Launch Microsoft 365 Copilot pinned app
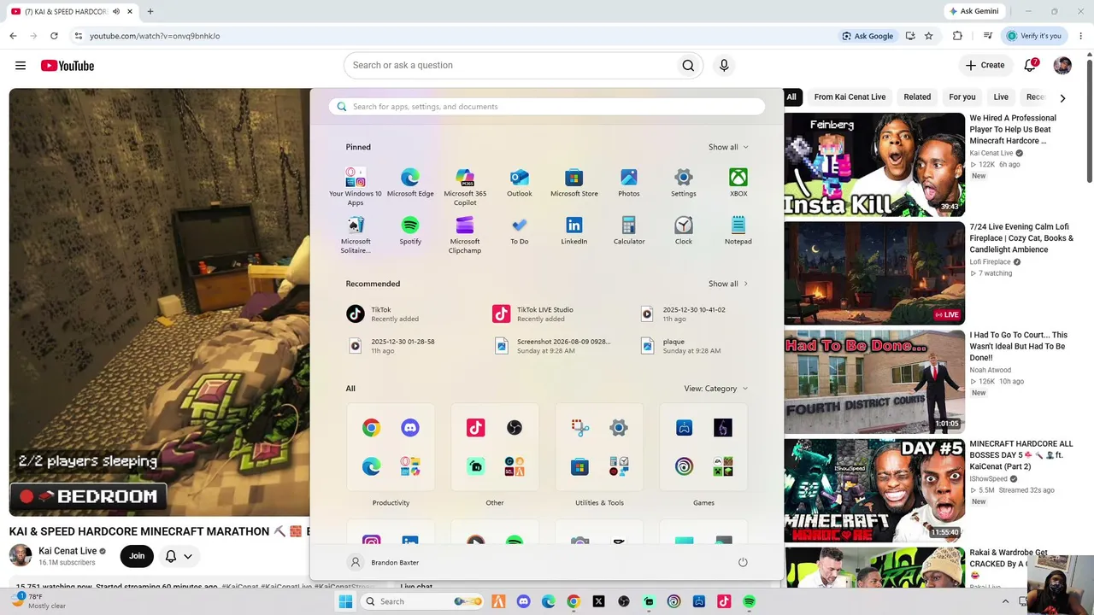 (x=465, y=187)
